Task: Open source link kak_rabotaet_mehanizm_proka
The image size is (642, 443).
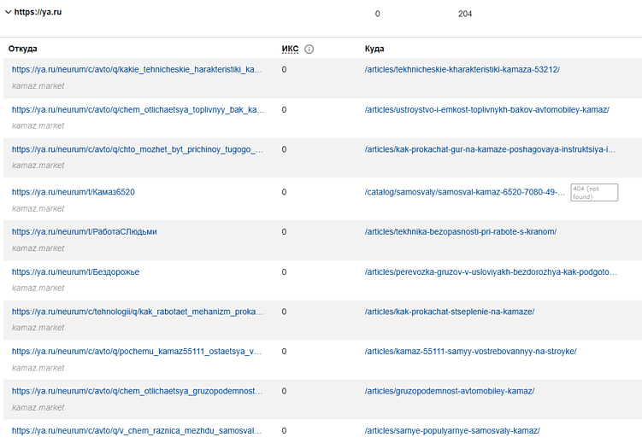Action: pos(137,312)
